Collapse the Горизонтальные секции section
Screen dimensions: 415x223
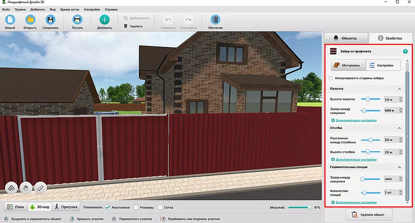[400, 167]
